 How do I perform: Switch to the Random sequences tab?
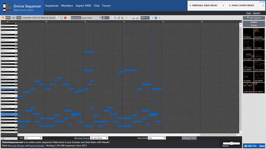click(254, 22)
